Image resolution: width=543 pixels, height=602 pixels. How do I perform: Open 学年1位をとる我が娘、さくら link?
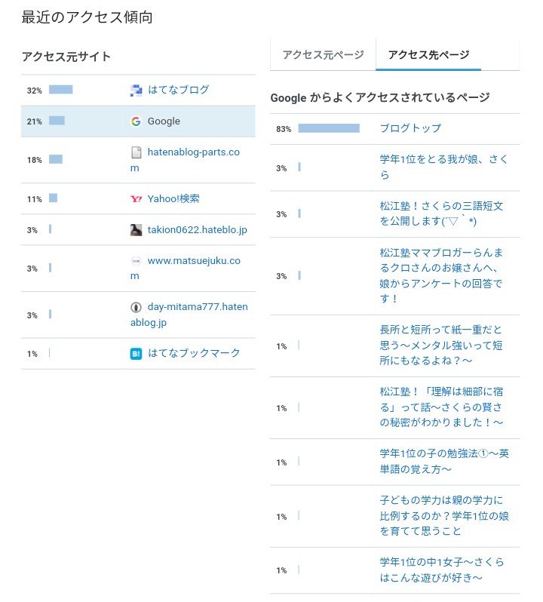(x=443, y=167)
